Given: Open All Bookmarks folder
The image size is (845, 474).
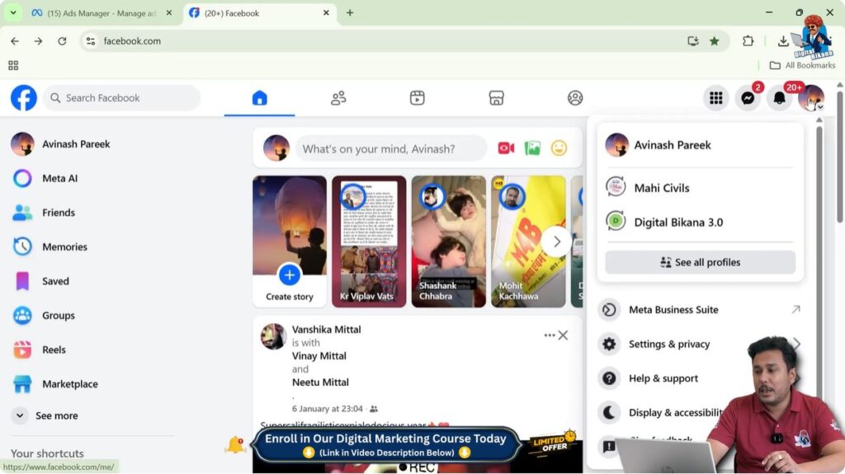Looking at the screenshot, I should [802, 65].
